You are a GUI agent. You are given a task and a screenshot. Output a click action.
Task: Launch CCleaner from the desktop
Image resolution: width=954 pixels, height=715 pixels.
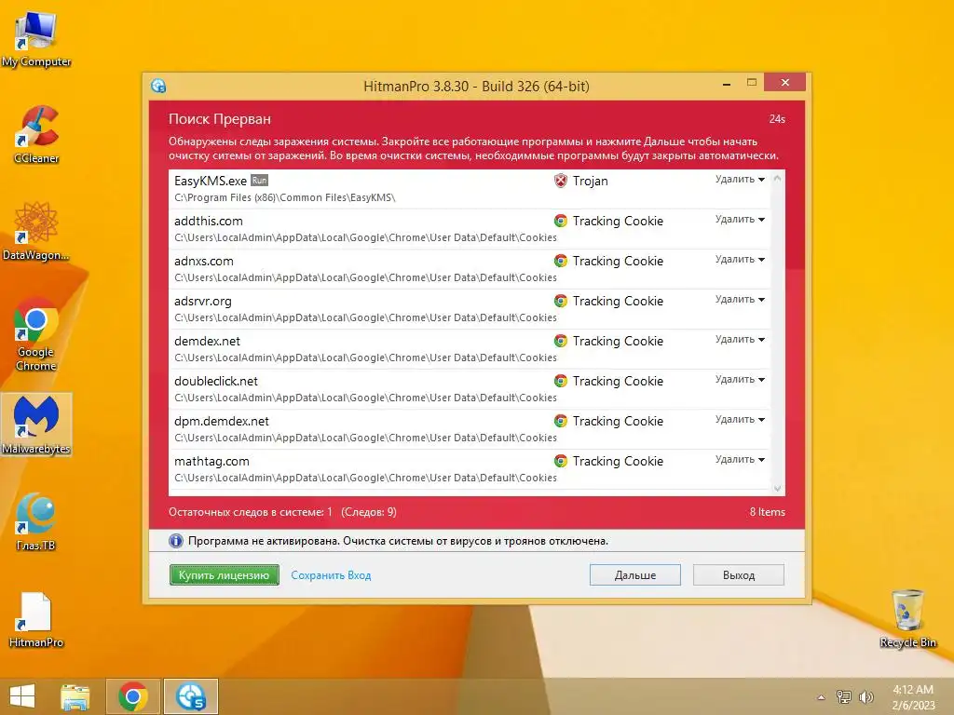(36, 134)
